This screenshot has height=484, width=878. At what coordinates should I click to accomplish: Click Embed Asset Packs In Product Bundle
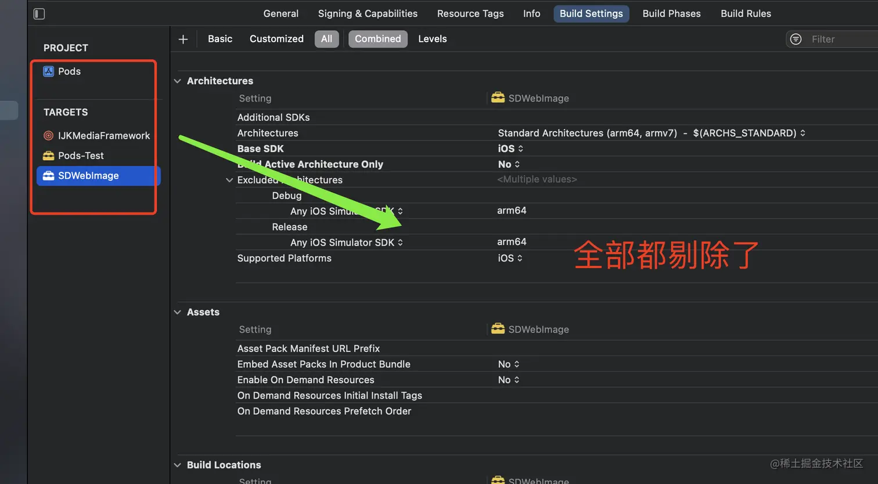tap(323, 364)
